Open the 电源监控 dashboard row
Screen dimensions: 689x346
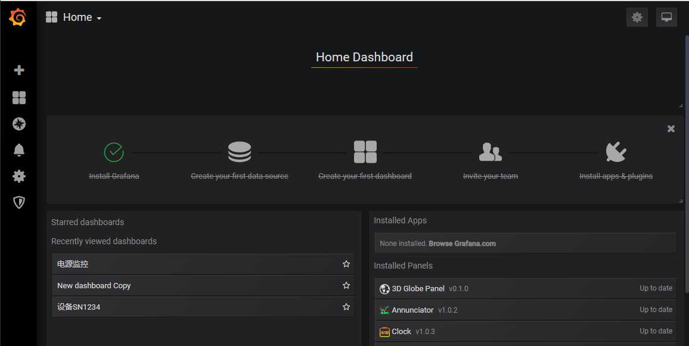tap(203, 264)
